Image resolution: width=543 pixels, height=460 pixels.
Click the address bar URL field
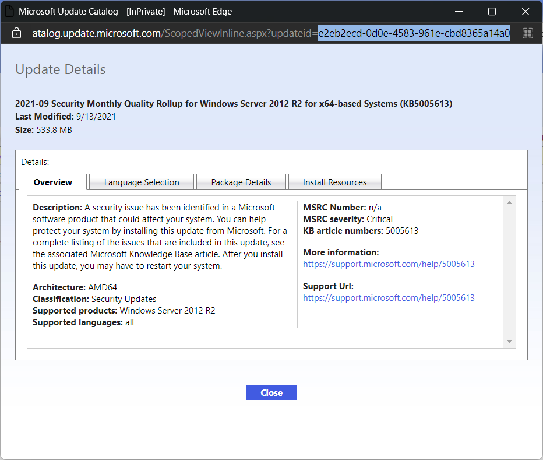(x=271, y=33)
